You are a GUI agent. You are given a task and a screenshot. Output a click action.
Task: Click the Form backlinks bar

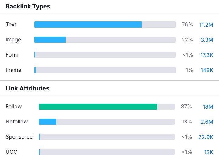(x=105, y=55)
